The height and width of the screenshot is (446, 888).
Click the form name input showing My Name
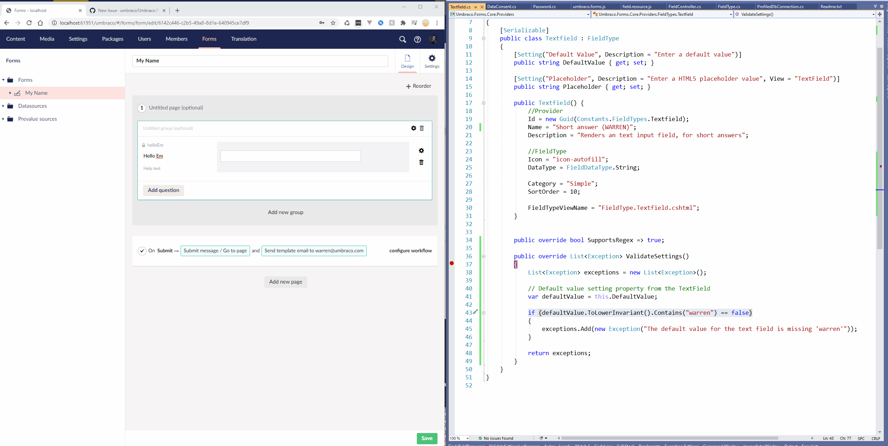coord(260,61)
